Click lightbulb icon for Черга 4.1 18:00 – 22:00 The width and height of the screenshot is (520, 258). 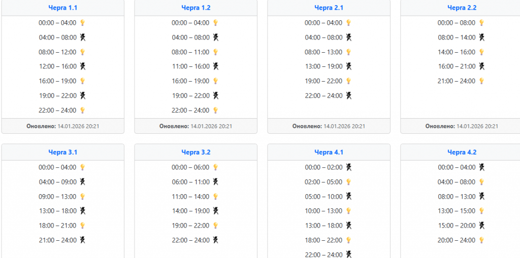point(348,240)
